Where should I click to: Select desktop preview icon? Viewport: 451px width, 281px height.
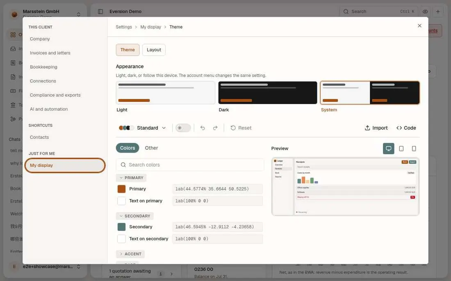coord(388,148)
